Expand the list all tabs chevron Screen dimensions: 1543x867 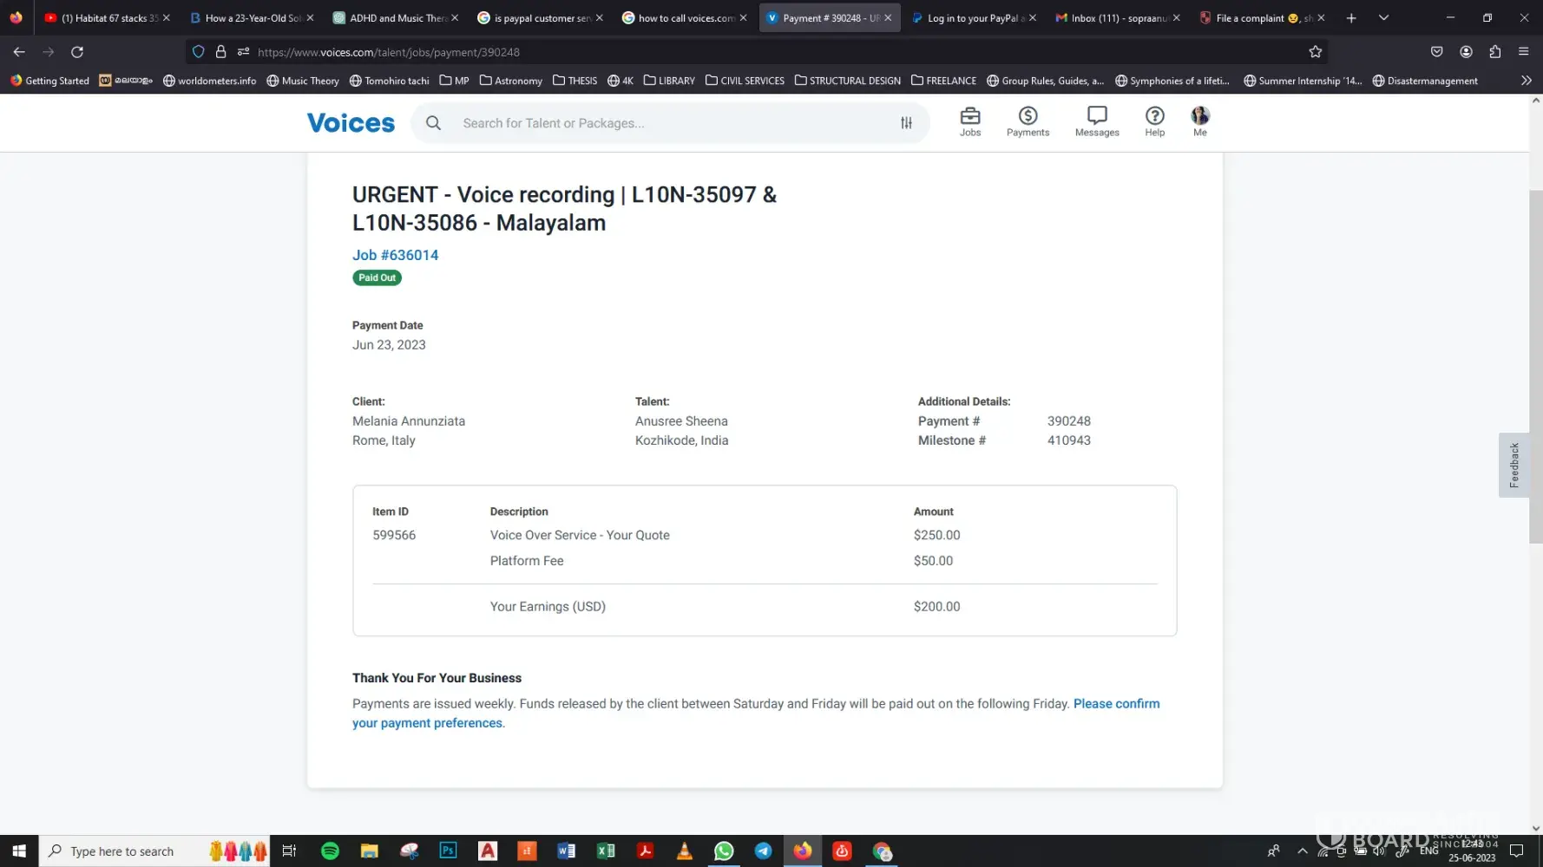(1383, 17)
